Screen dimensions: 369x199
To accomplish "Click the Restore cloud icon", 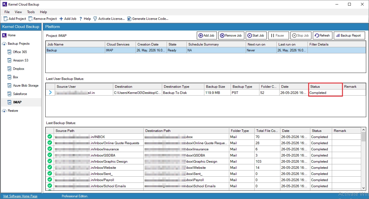I will [x=4, y=111].
